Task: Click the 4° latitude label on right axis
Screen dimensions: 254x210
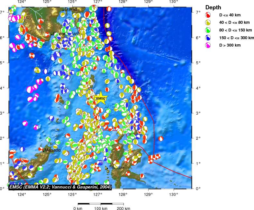Action: [198, 88]
